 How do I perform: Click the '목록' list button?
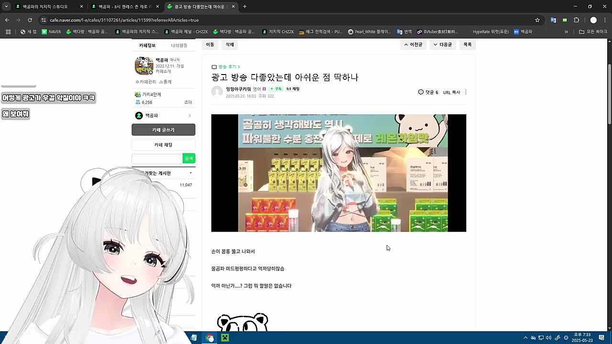point(468,44)
